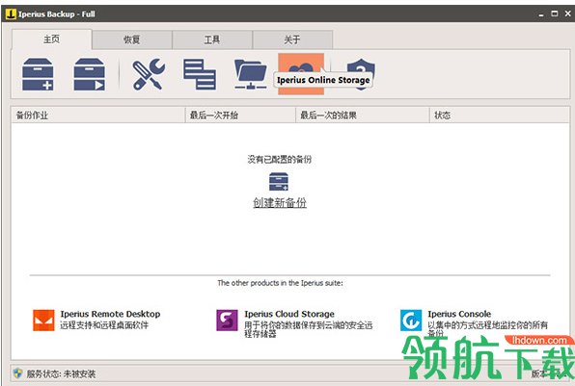Click the Iperius Remote Desktop orange icon
This screenshot has width=575, height=386.
(43, 321)
